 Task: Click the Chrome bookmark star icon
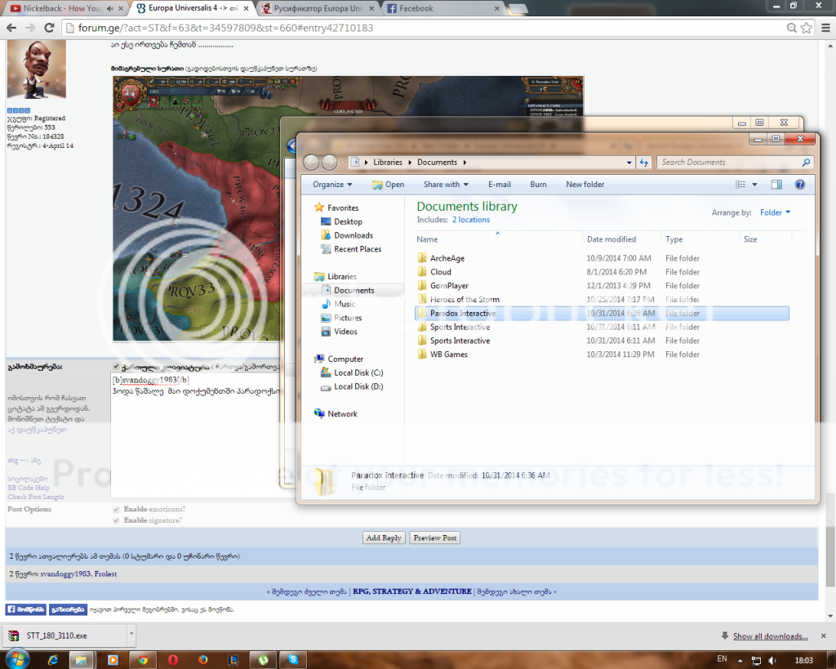click(786, 28)
